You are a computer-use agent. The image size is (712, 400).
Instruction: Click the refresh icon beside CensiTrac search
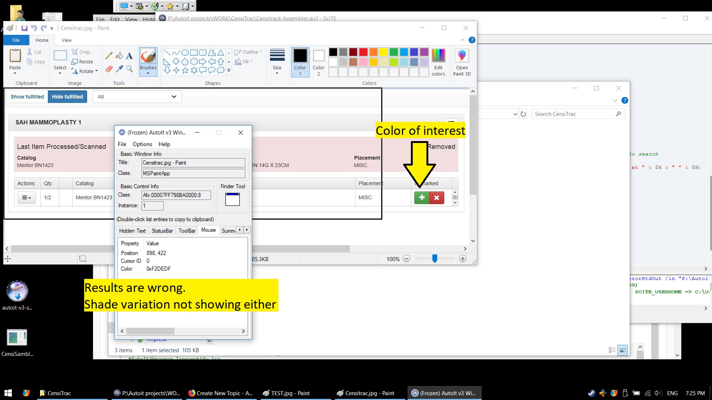point(523,114)
